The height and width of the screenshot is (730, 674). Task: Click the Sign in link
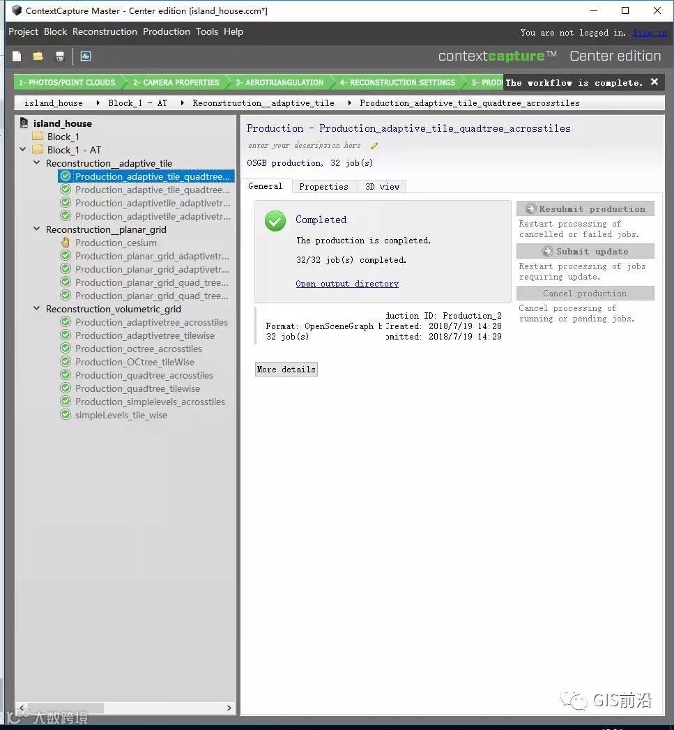point(650,33)
